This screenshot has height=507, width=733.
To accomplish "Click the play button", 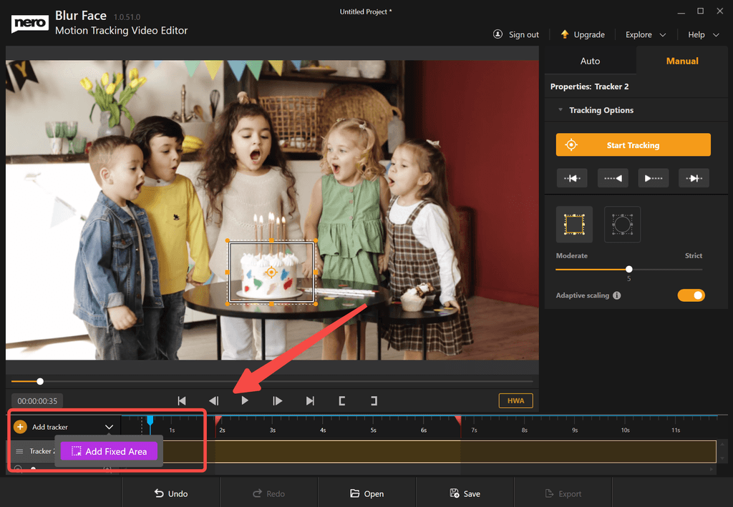I will coord(245,400).
